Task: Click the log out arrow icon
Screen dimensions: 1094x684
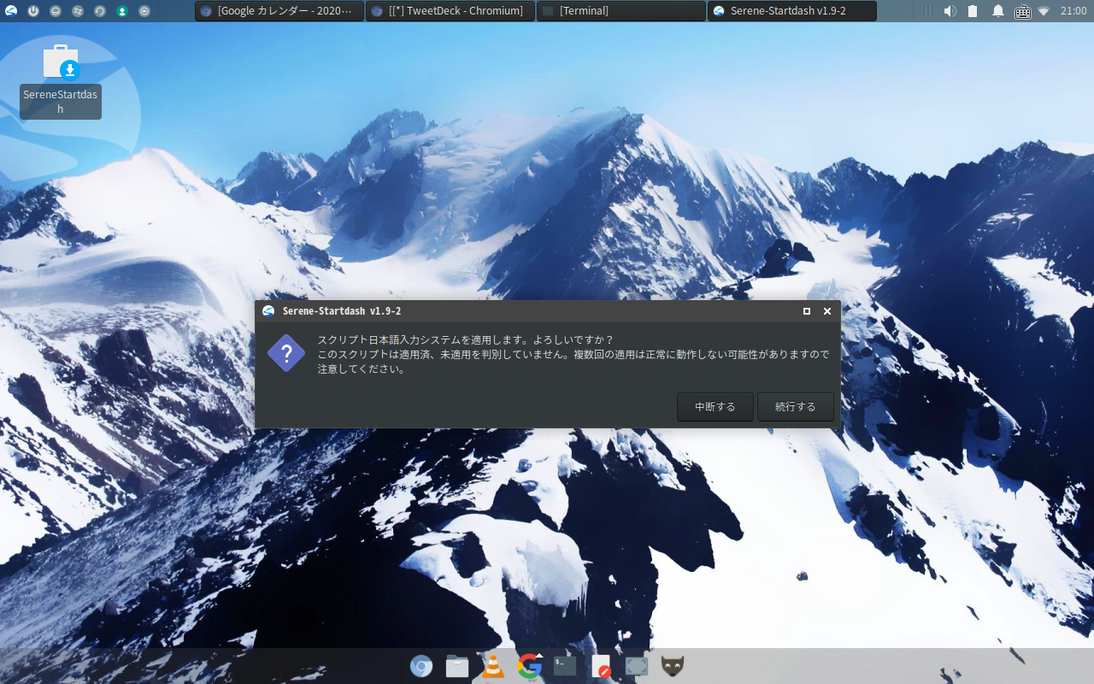Action: 144,11
